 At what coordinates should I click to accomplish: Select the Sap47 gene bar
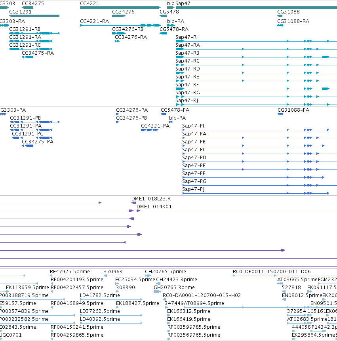click(x=256, y=8)
